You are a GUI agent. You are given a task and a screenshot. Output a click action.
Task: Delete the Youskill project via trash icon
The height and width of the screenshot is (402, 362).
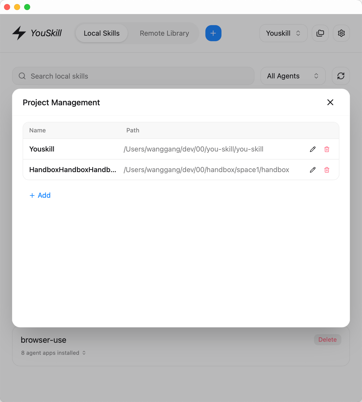(x=327, y=149)
